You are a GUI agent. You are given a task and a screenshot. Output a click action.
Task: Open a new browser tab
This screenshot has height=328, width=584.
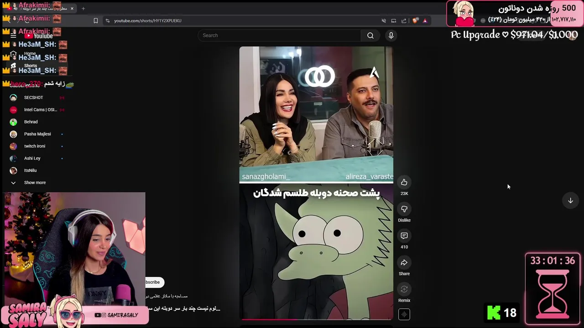[83, 8]
